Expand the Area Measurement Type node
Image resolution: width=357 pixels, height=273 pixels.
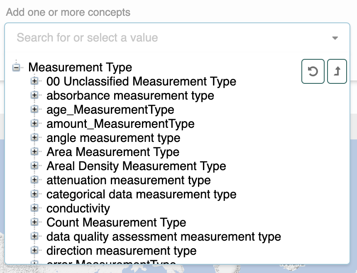click(x=35, y=152)
